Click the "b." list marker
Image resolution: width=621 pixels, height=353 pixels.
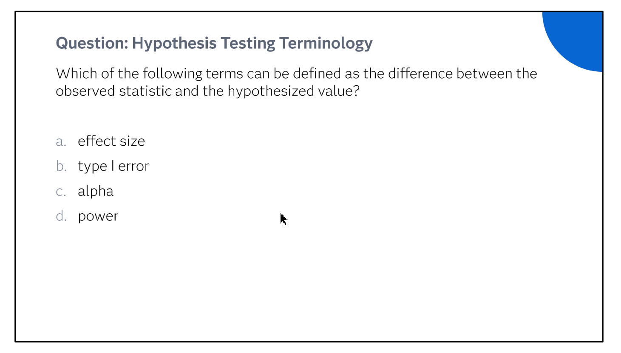tap(62, 166)
